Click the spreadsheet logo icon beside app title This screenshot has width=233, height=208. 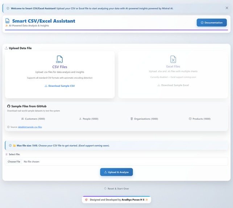pos(7,21)
